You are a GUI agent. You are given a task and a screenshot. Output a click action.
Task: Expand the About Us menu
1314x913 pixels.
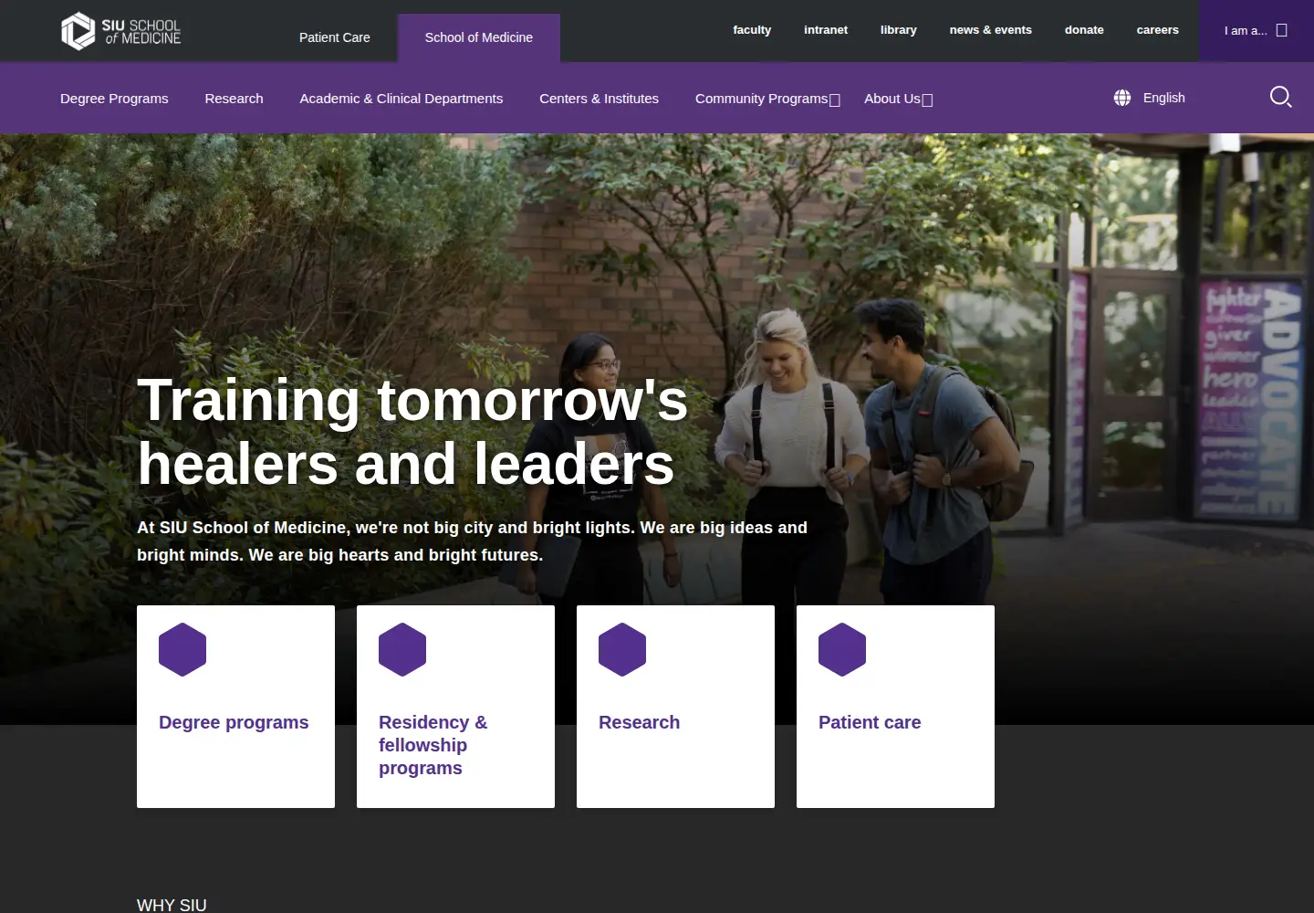(899, 99)
